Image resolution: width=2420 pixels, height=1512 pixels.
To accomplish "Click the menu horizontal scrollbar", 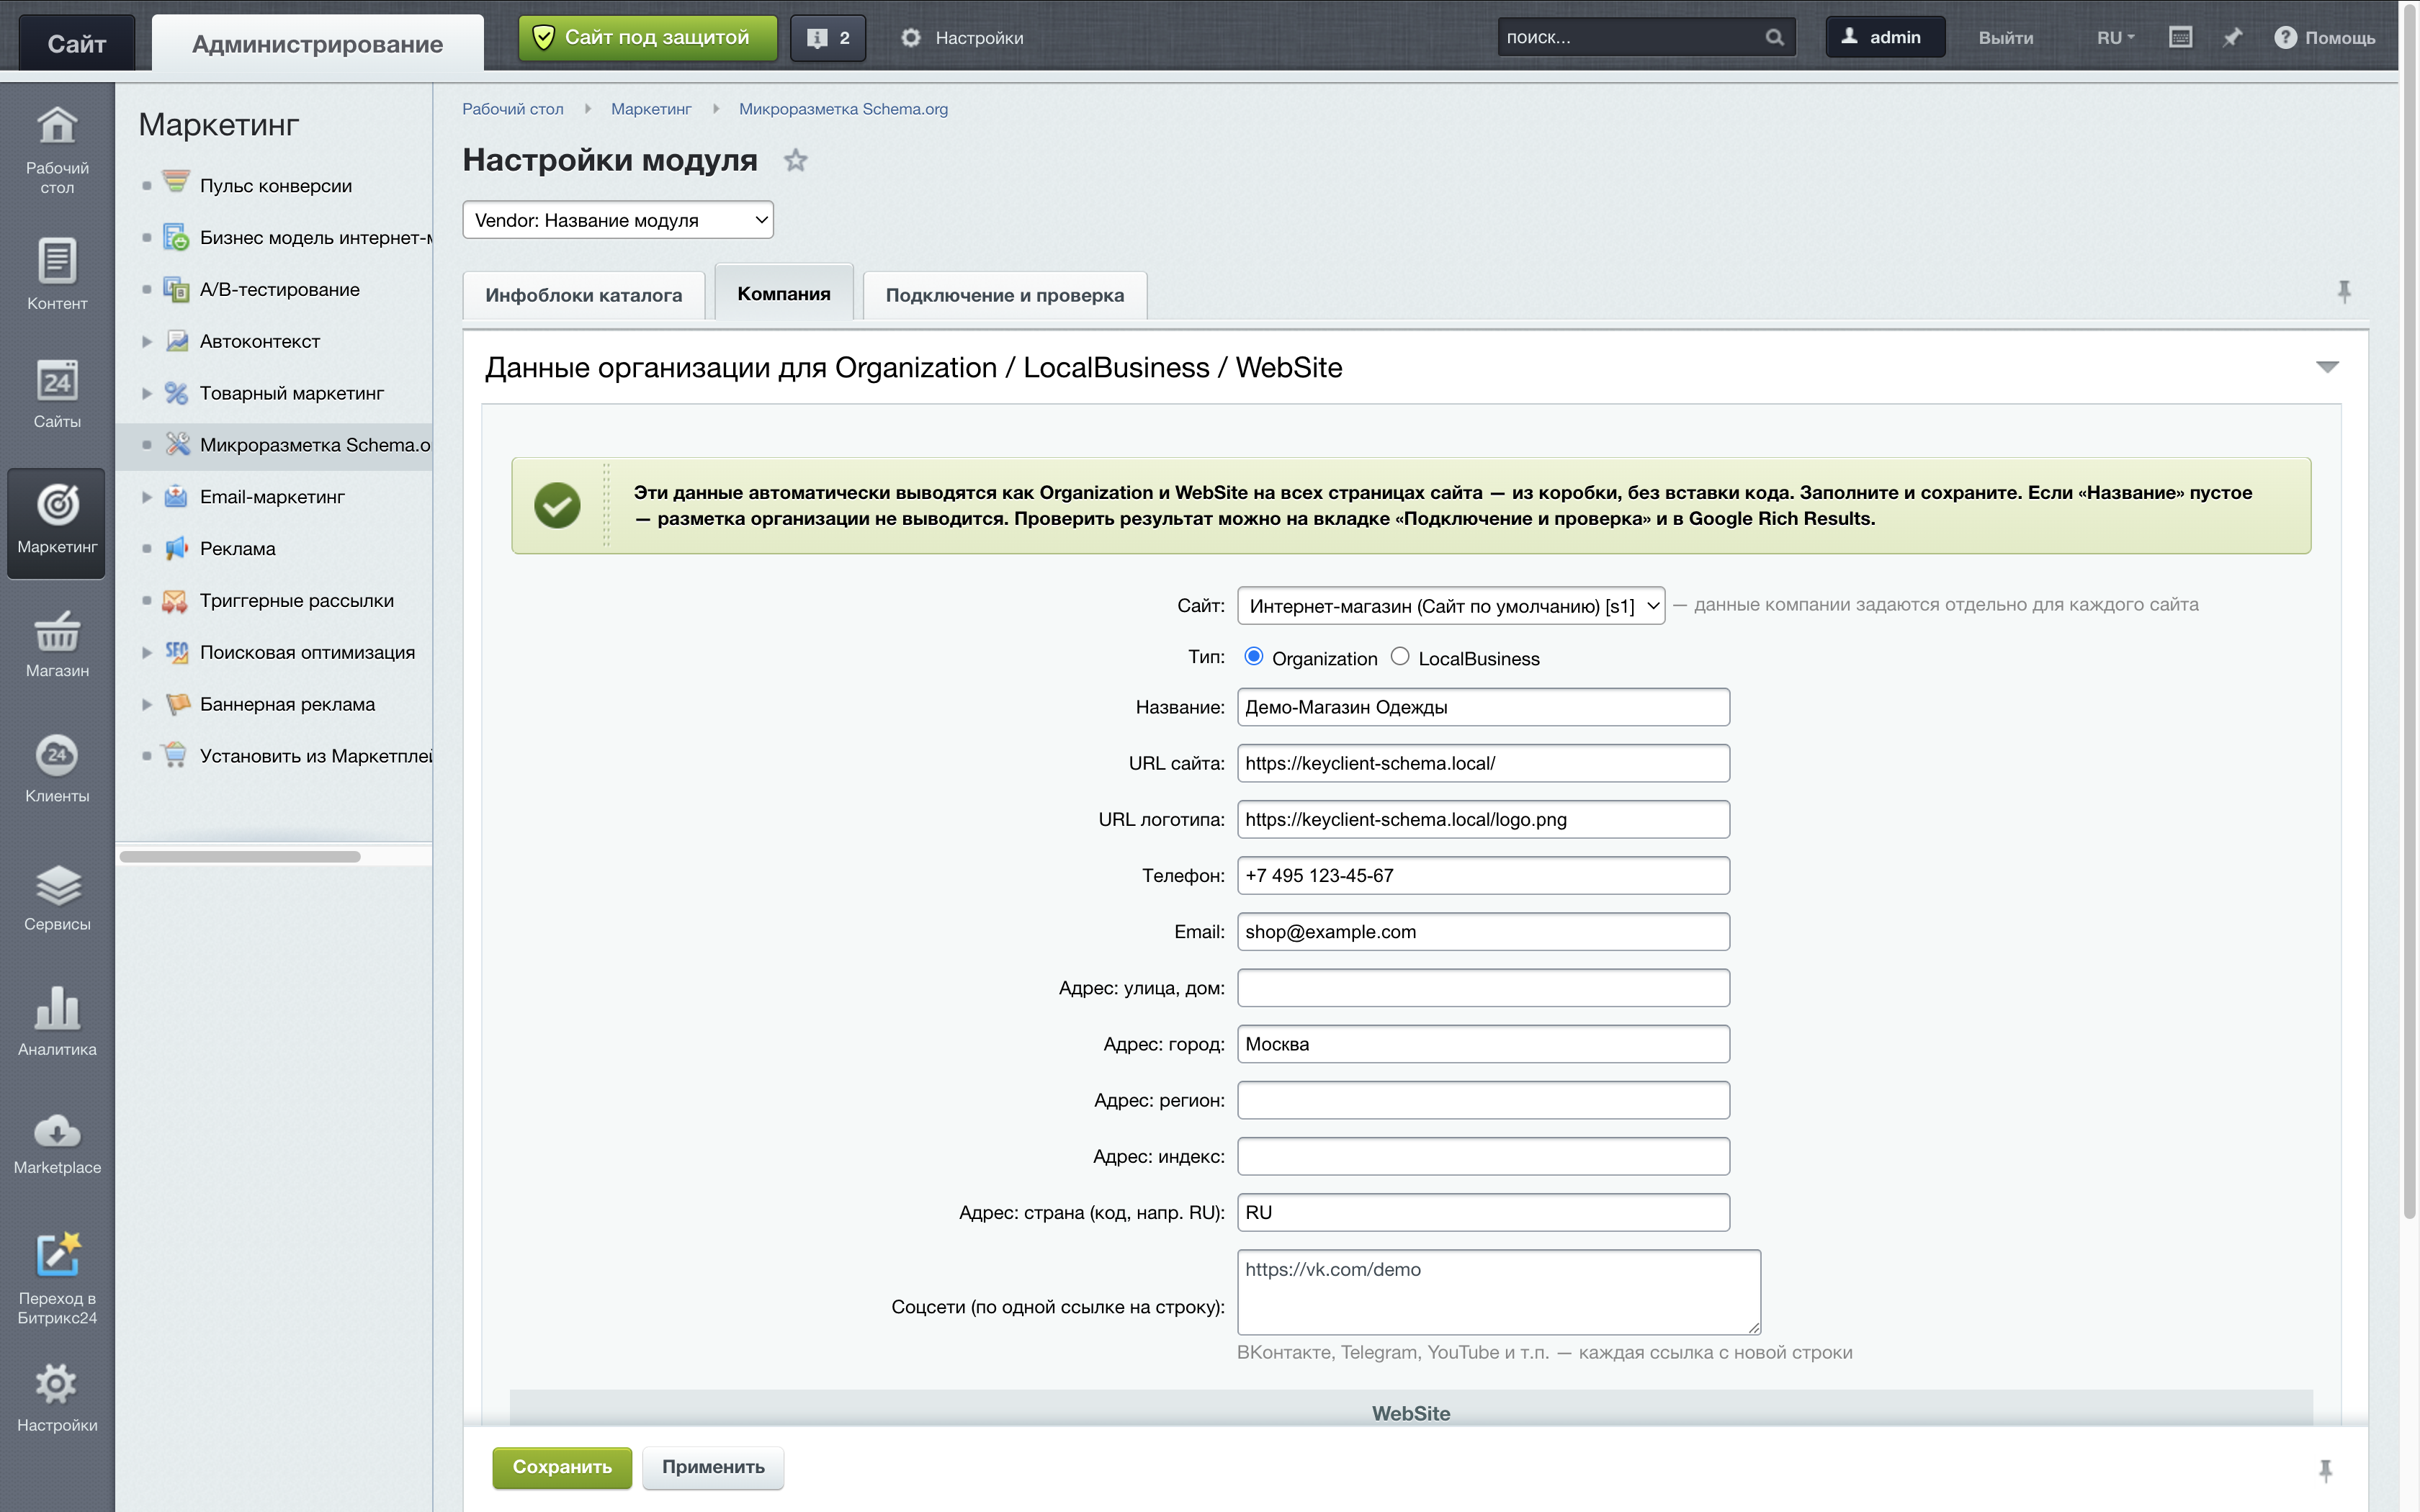I will coord(240,856).
